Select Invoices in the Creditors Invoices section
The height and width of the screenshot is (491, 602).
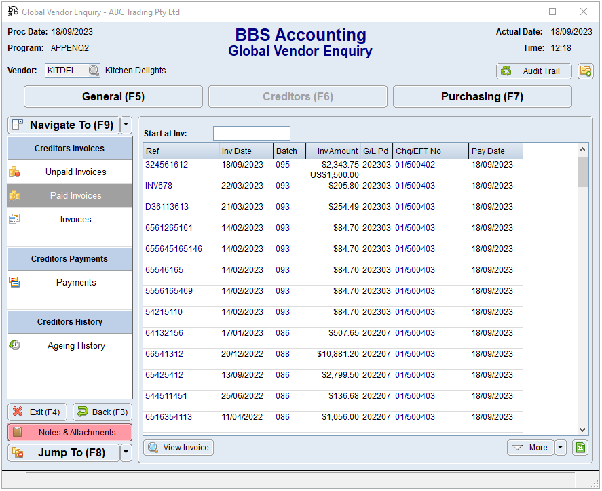point(75,220)
